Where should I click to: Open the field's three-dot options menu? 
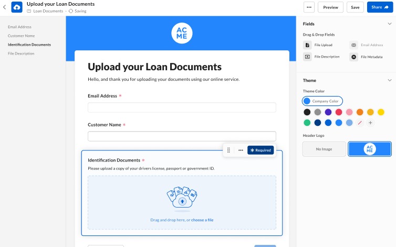(241, 150)
